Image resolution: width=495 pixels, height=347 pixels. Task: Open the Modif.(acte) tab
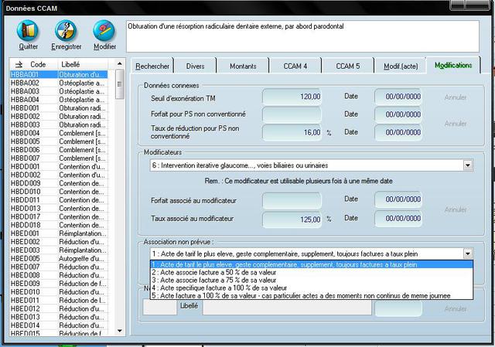click(x=399, y=66)
